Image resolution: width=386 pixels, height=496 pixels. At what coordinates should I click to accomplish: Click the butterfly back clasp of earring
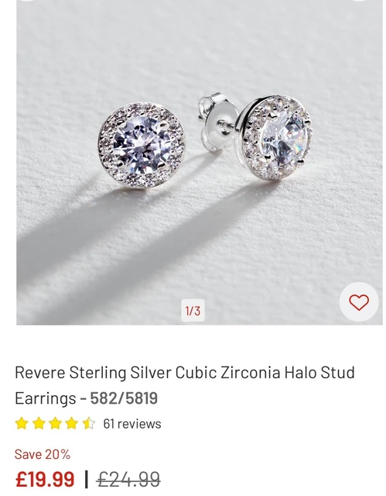[218, 122]
